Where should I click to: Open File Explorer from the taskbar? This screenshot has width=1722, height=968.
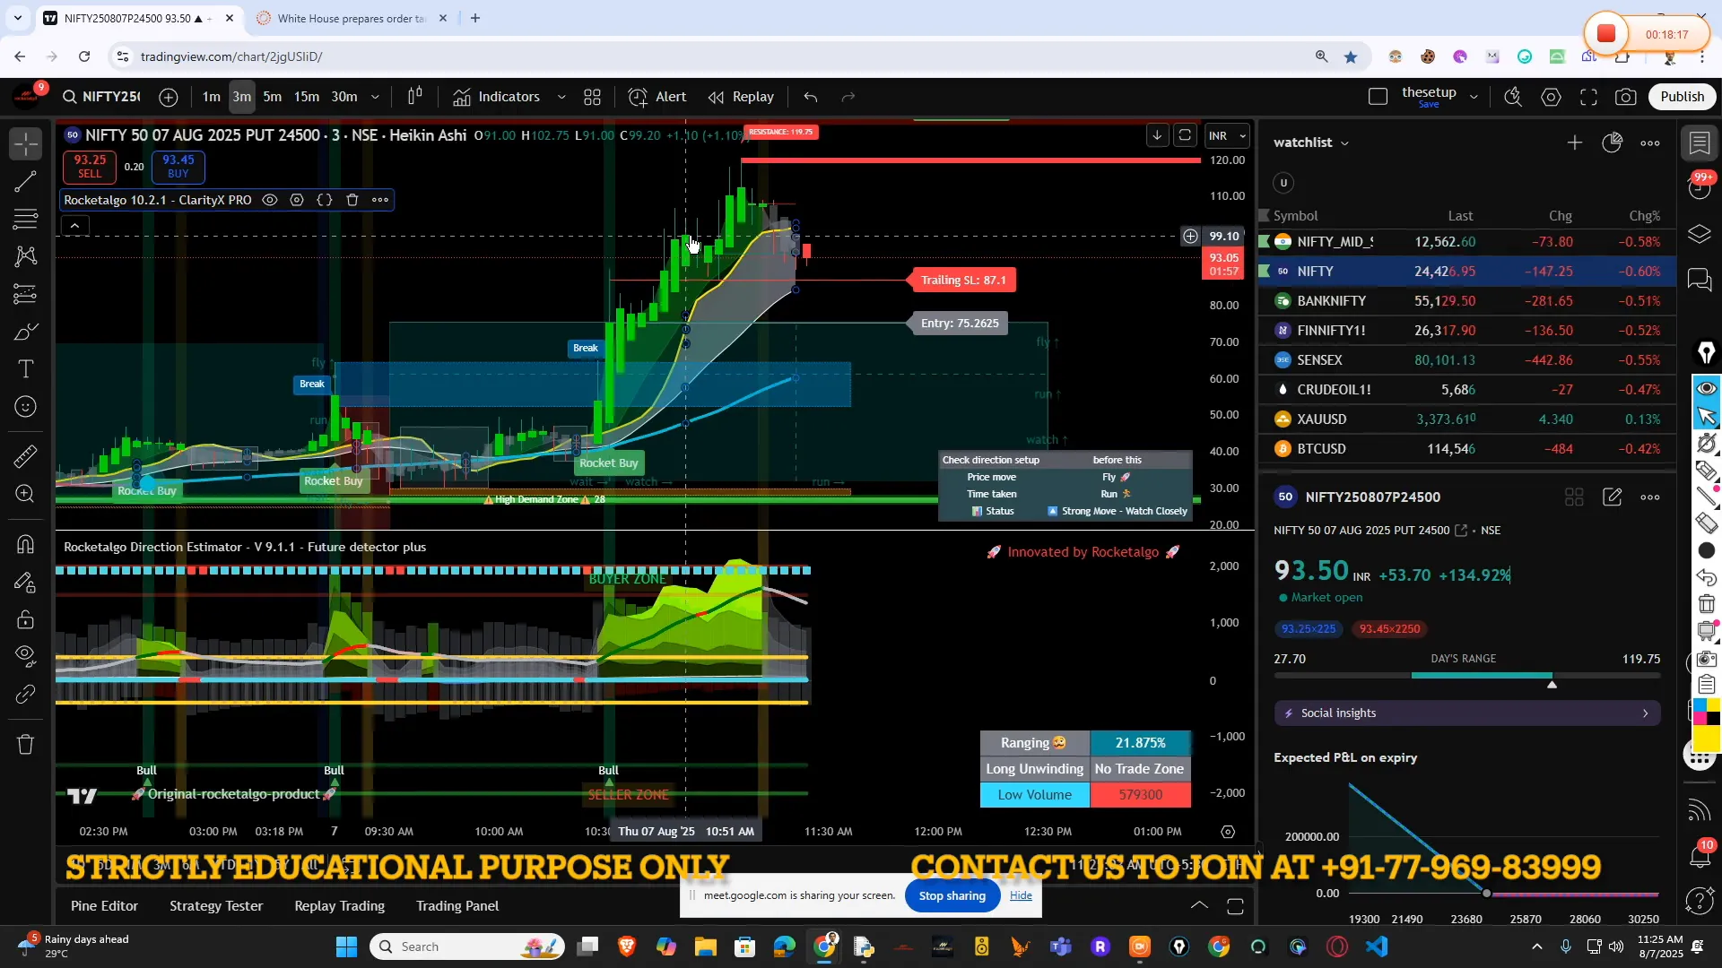705,946
